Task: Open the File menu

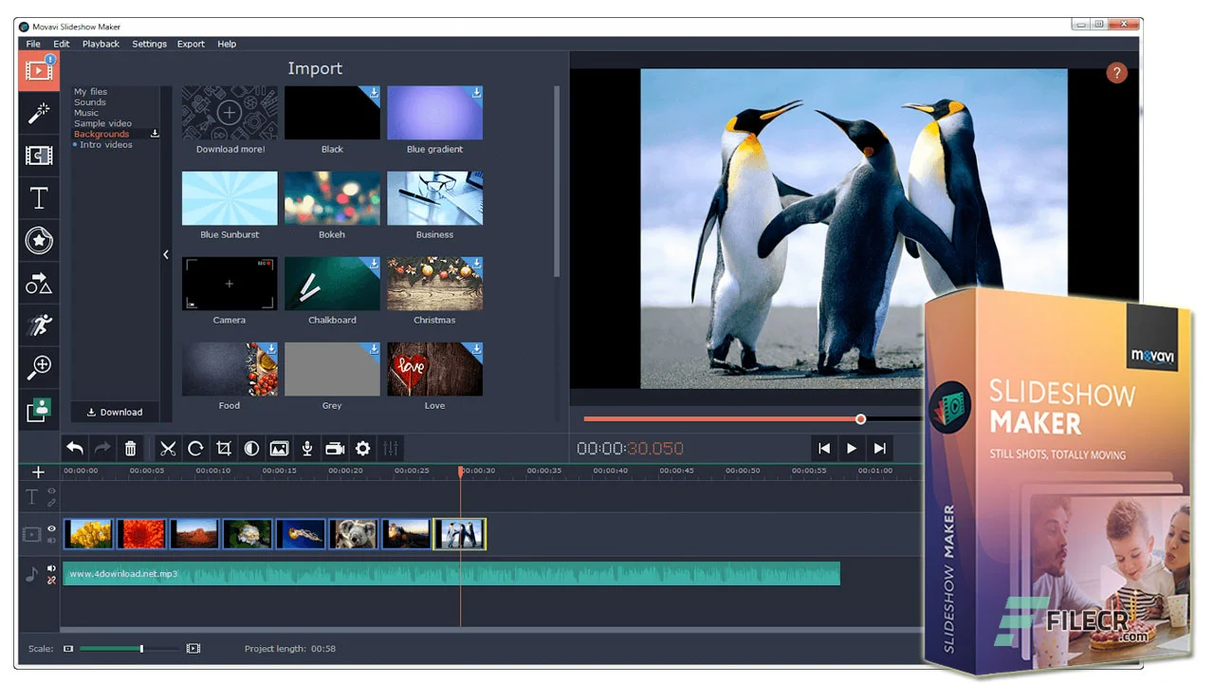Action: coord(33,44)
